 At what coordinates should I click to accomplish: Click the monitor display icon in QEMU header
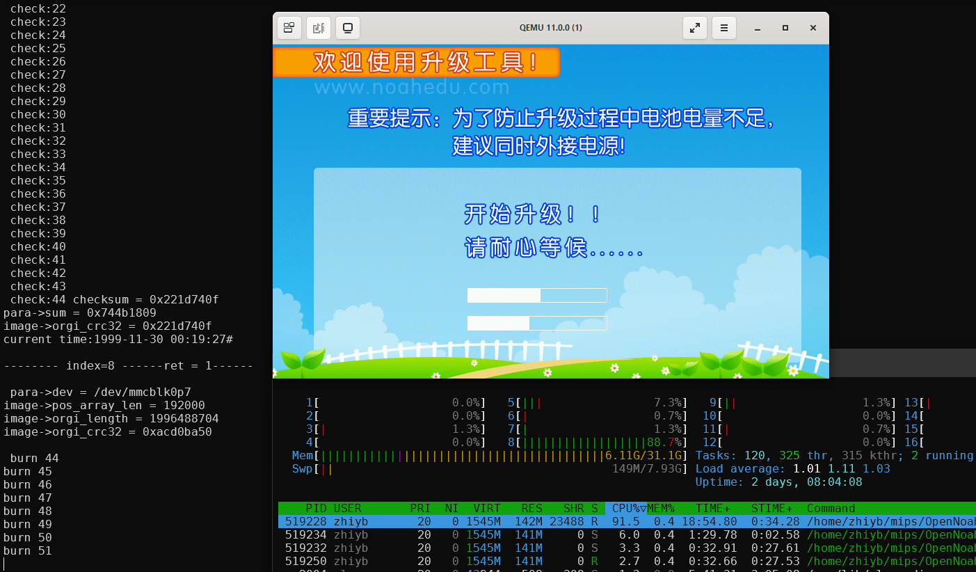[x=348, y=28]
